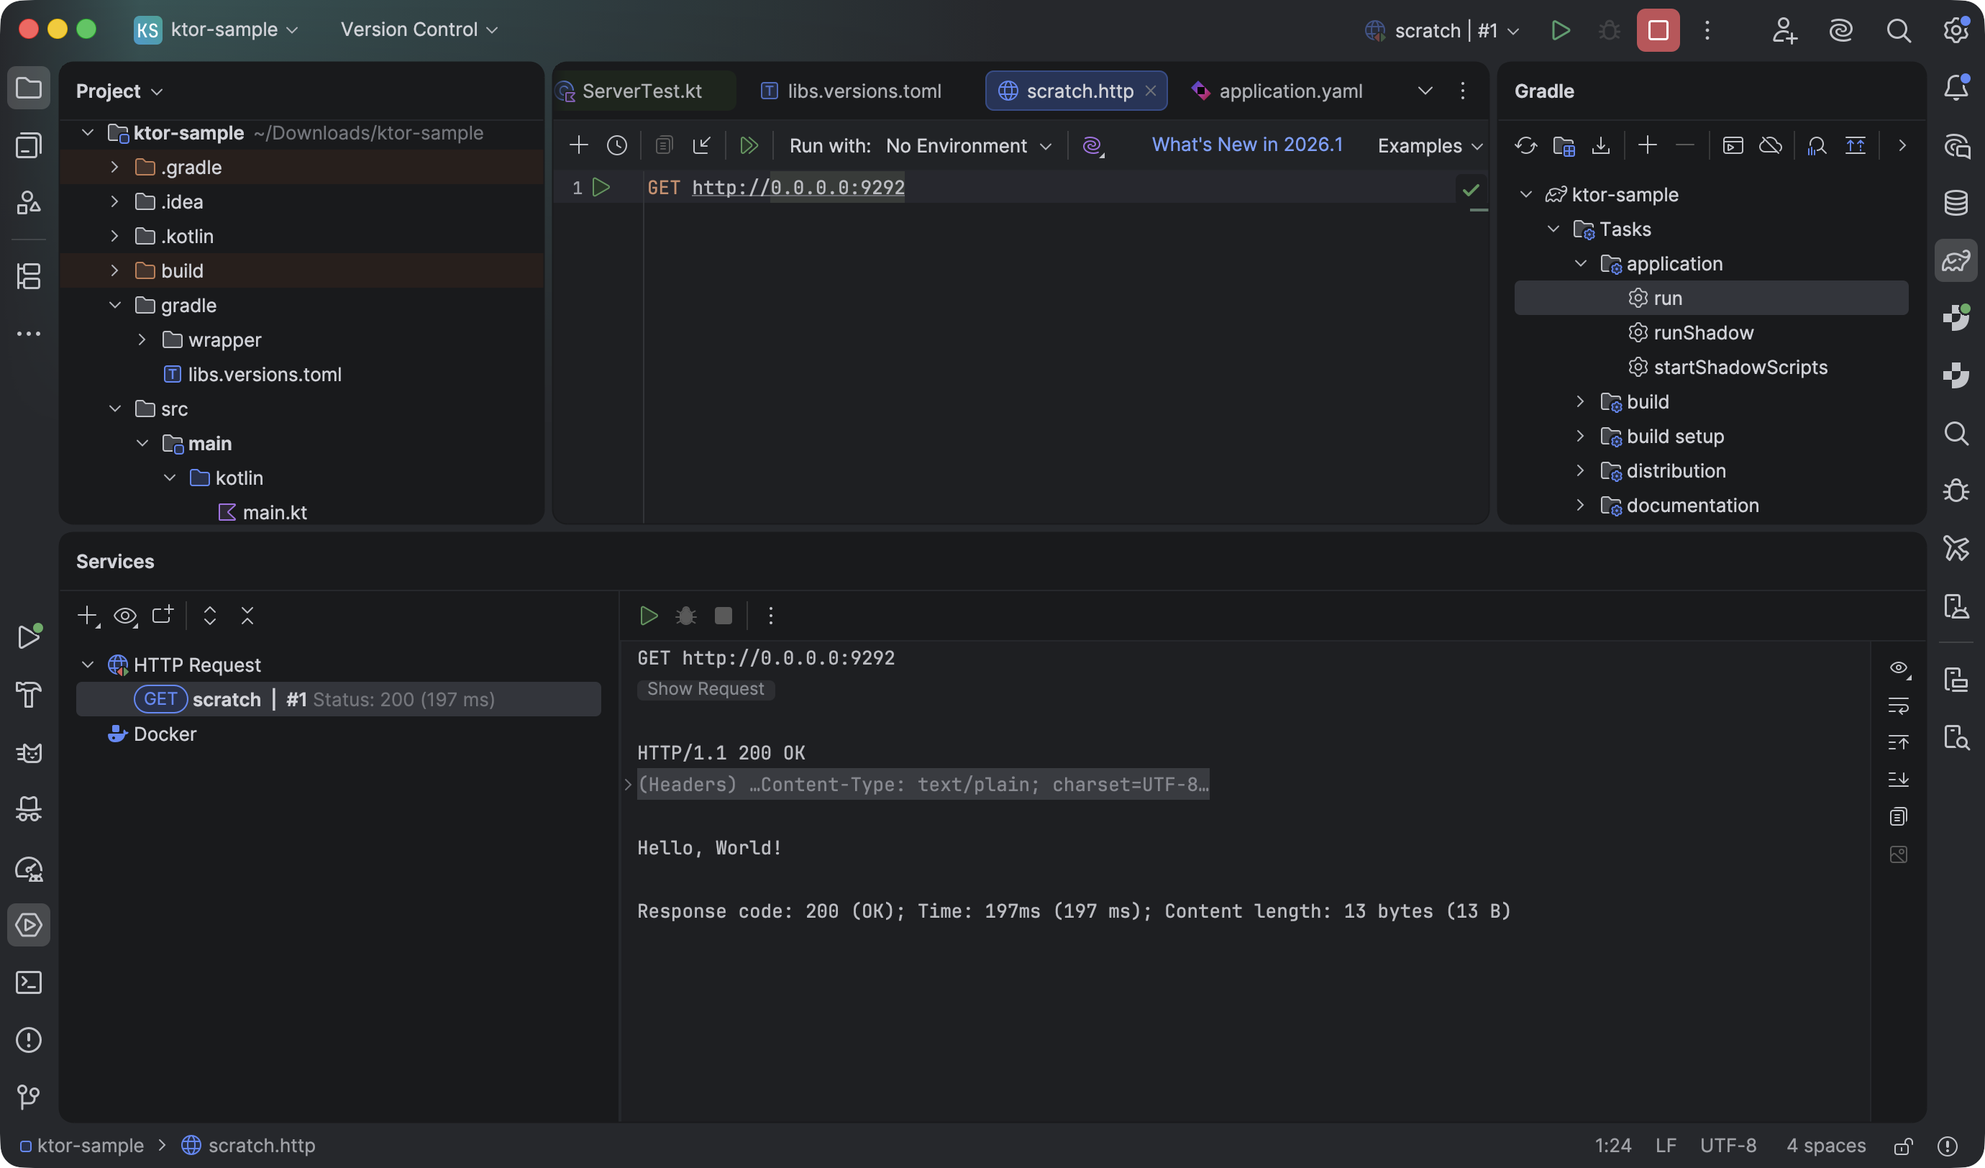Sync all Gradle projects refresh icon
The image size is (1985, 1168).
tap(1525, 145)
